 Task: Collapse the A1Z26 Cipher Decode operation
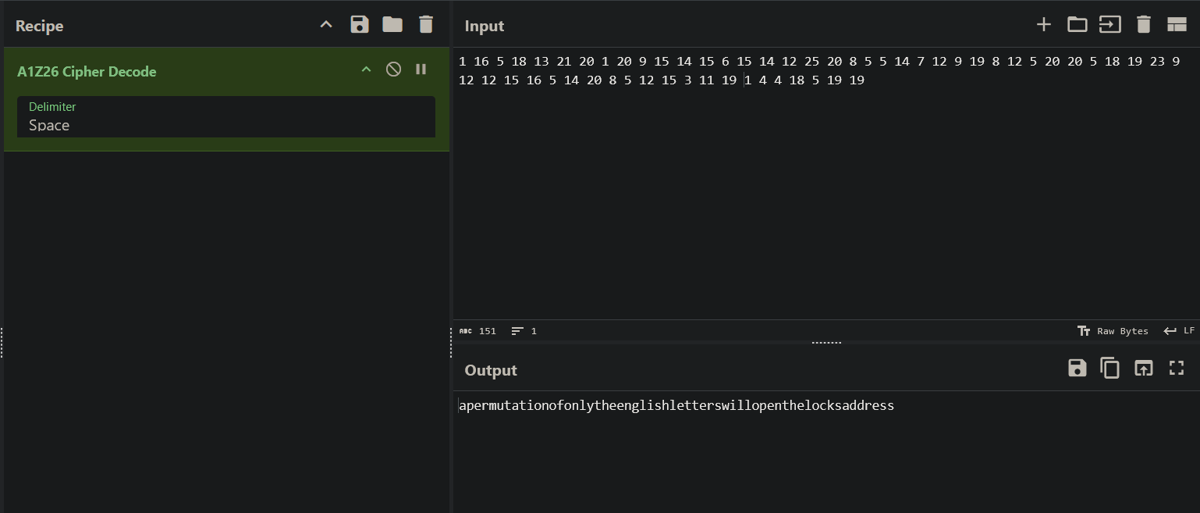point(366,69)
